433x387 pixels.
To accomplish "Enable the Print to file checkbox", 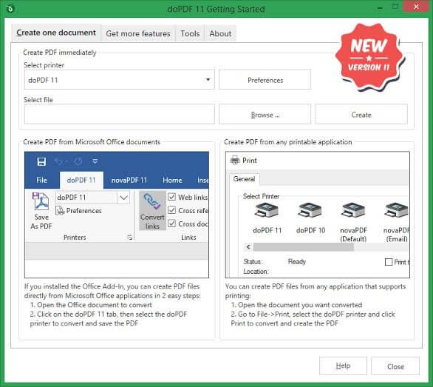I will tap(389, 262).
